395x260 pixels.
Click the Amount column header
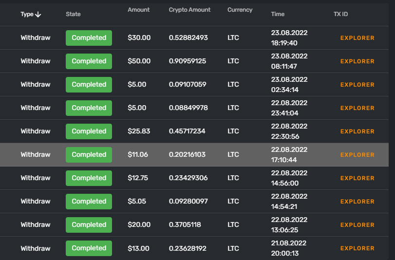point(138,10)
